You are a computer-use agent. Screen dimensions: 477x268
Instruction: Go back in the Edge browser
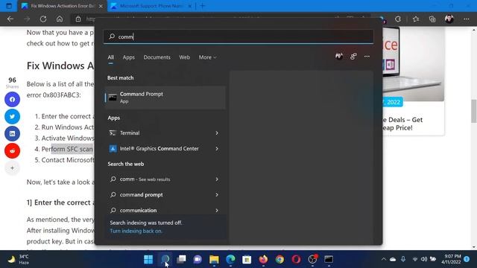pyautogui.click(x=10, y=19)
